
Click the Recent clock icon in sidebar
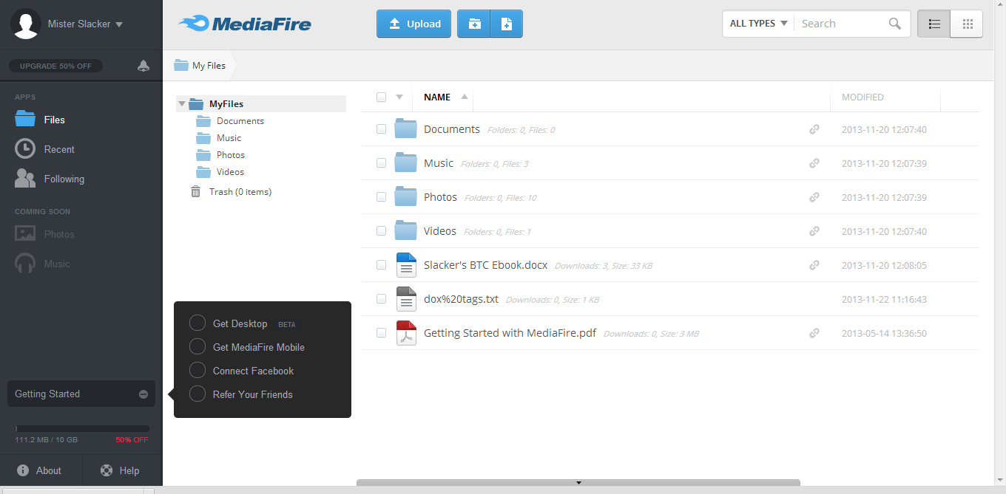click(x=25, y=148)
